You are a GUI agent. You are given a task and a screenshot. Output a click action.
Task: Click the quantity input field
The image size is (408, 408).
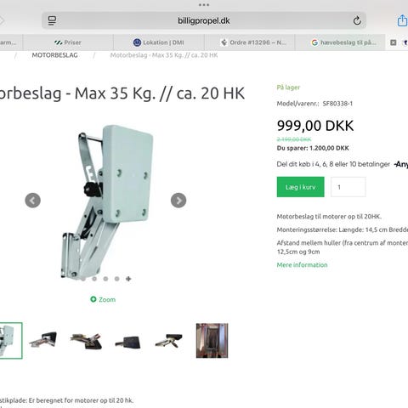tap(348, 187)
